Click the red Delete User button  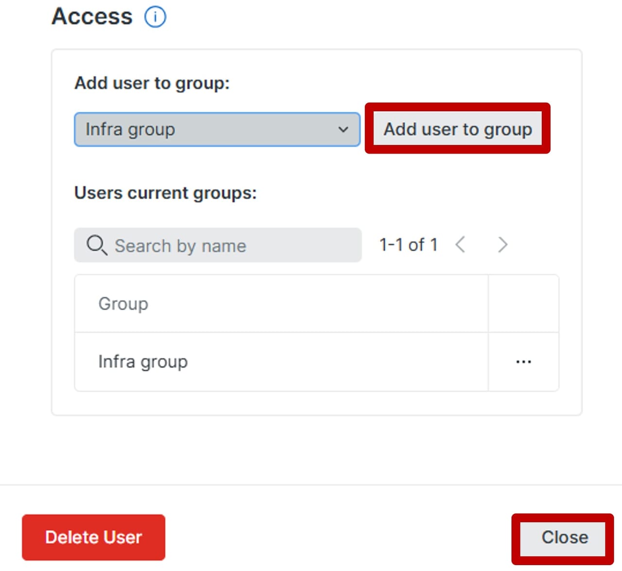click(x=94, y=537)
